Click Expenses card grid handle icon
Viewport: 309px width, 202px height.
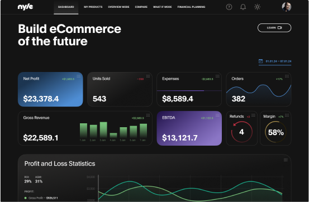(217, 76)
